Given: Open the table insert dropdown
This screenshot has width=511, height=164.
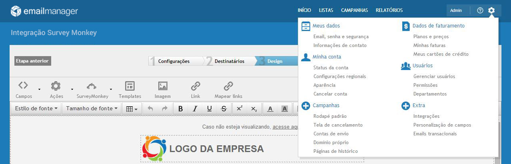Looking at the screenshot, I should tap(132, 109).
